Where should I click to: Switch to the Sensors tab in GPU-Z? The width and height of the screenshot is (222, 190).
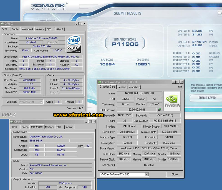[x=122, y=87]
